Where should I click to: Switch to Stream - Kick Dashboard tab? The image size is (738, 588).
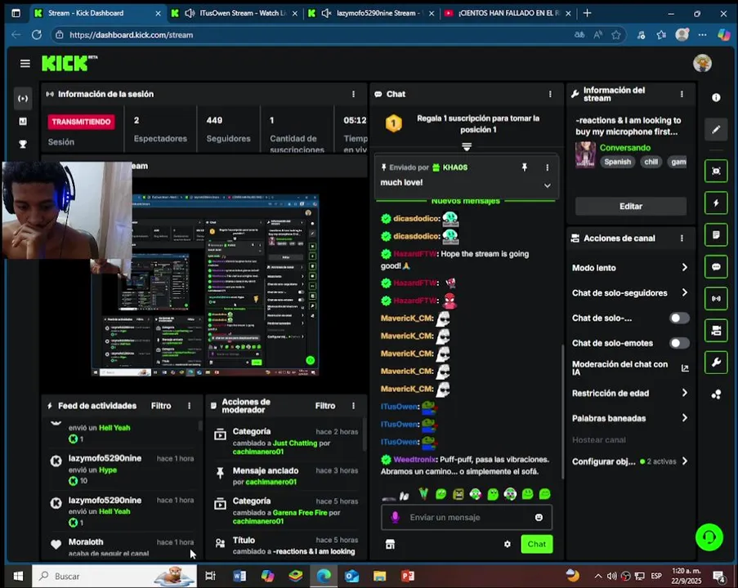97,13
